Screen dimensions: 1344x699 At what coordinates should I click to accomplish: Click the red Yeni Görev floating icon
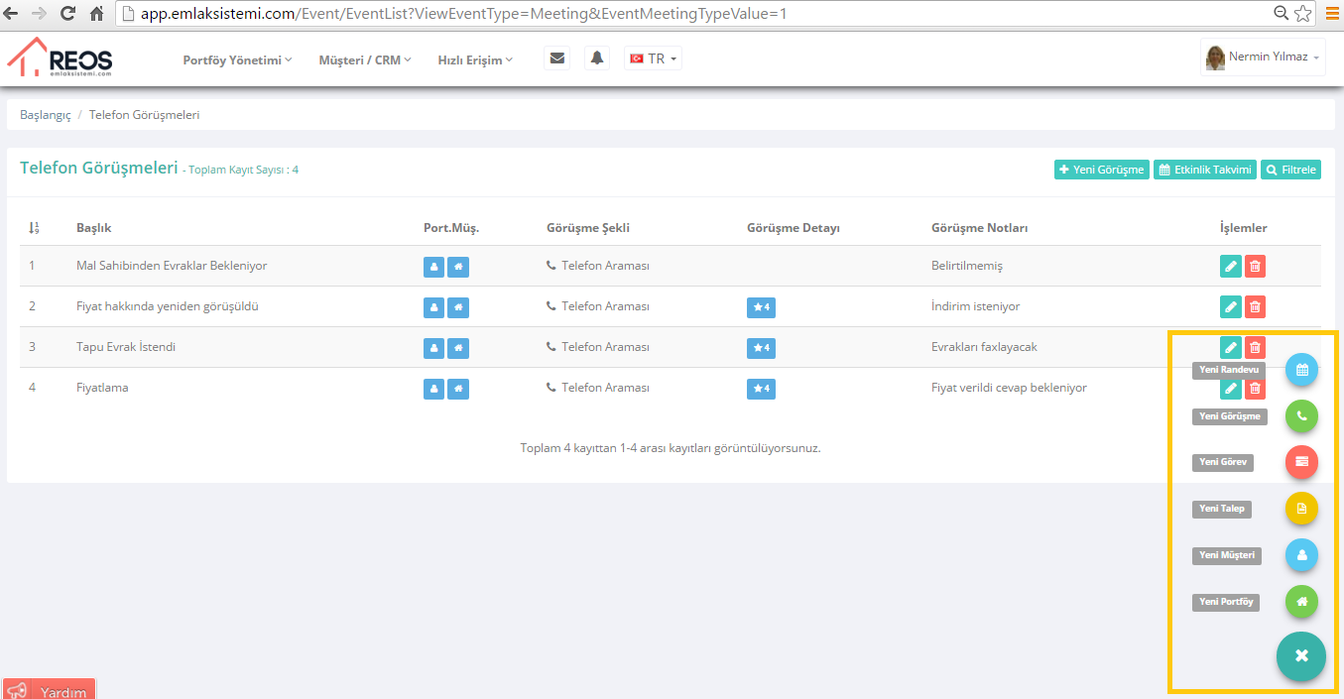click(x=1301, y=462)
